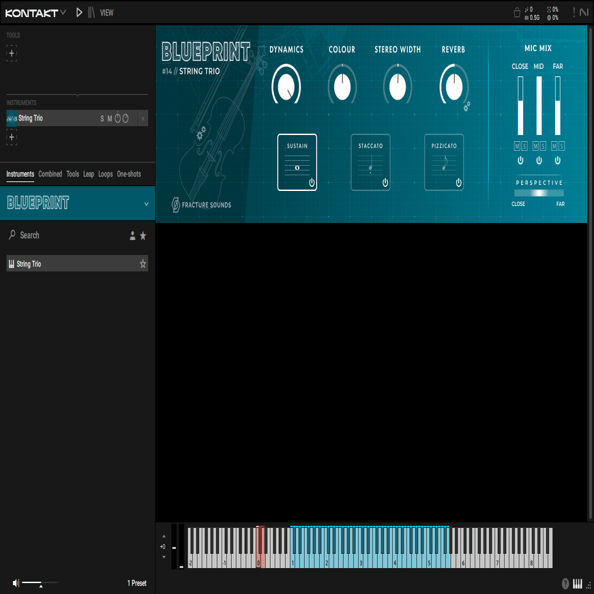This screenshot has width=594, height=594.
Task: Select the Pizzicato articulation card
Action: pyautogui.click(x=444, y=162)
